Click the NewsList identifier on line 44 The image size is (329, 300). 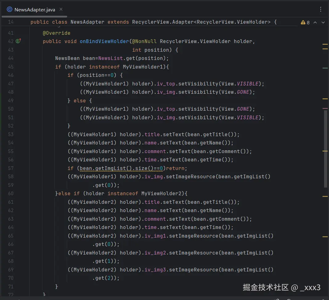pyautogui.click(x=110, y=58)
